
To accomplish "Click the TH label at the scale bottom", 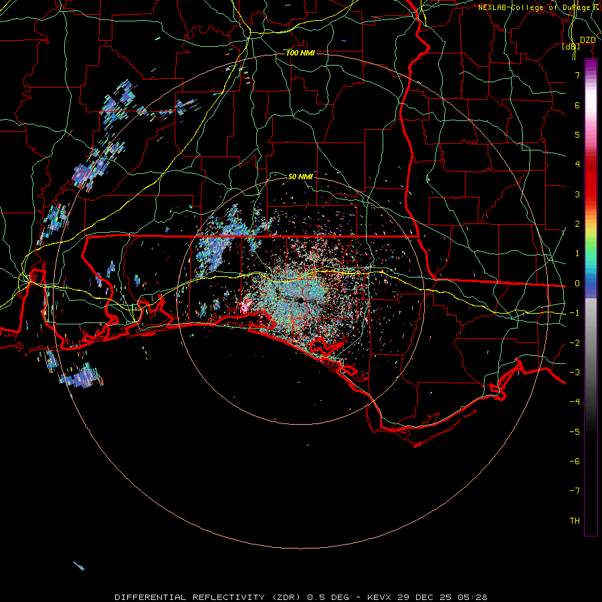I will pyautogui.click(x=575, y=521).
